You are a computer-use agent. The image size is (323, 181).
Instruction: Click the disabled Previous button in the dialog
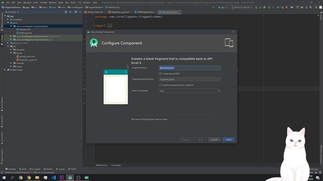coord(186,140)
